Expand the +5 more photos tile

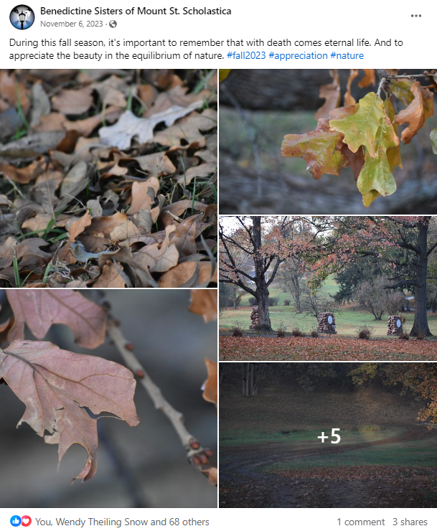coord(328,435)
